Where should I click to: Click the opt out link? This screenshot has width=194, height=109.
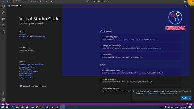pos(174,94)
